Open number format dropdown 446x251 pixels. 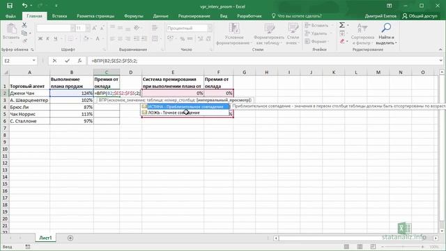(x=210, y=28)
